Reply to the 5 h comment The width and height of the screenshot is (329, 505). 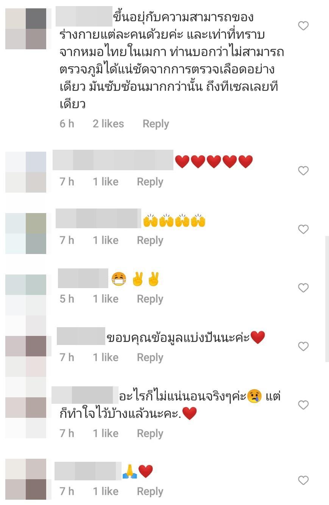pos(150,299)
